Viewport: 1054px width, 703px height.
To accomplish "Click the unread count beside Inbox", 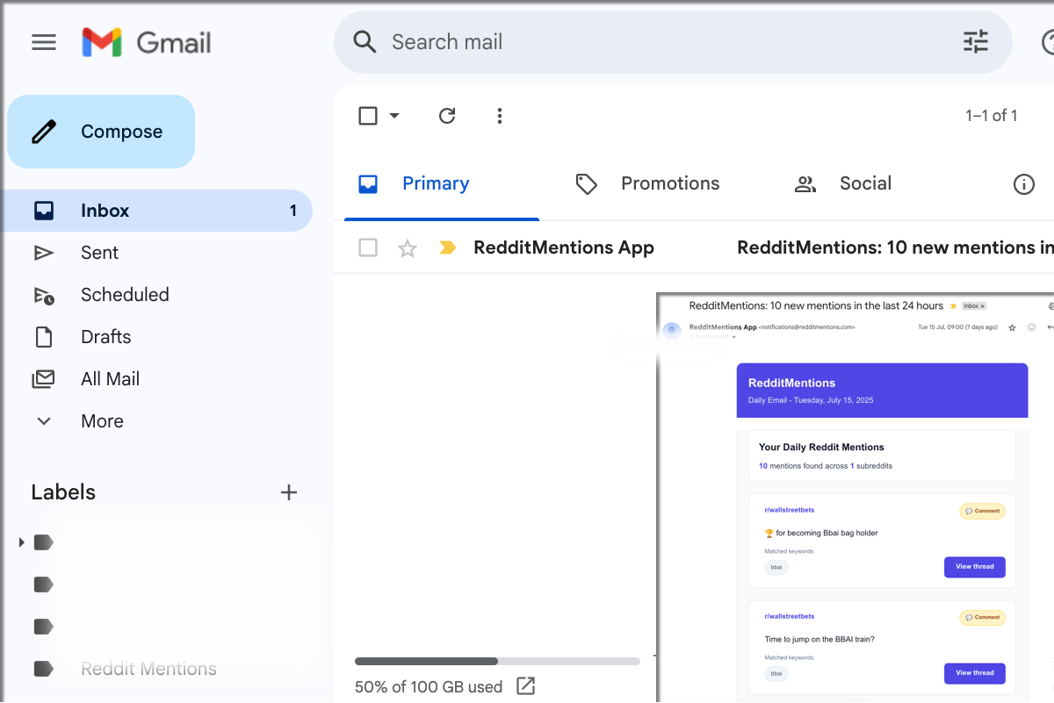I will [293, 211].
